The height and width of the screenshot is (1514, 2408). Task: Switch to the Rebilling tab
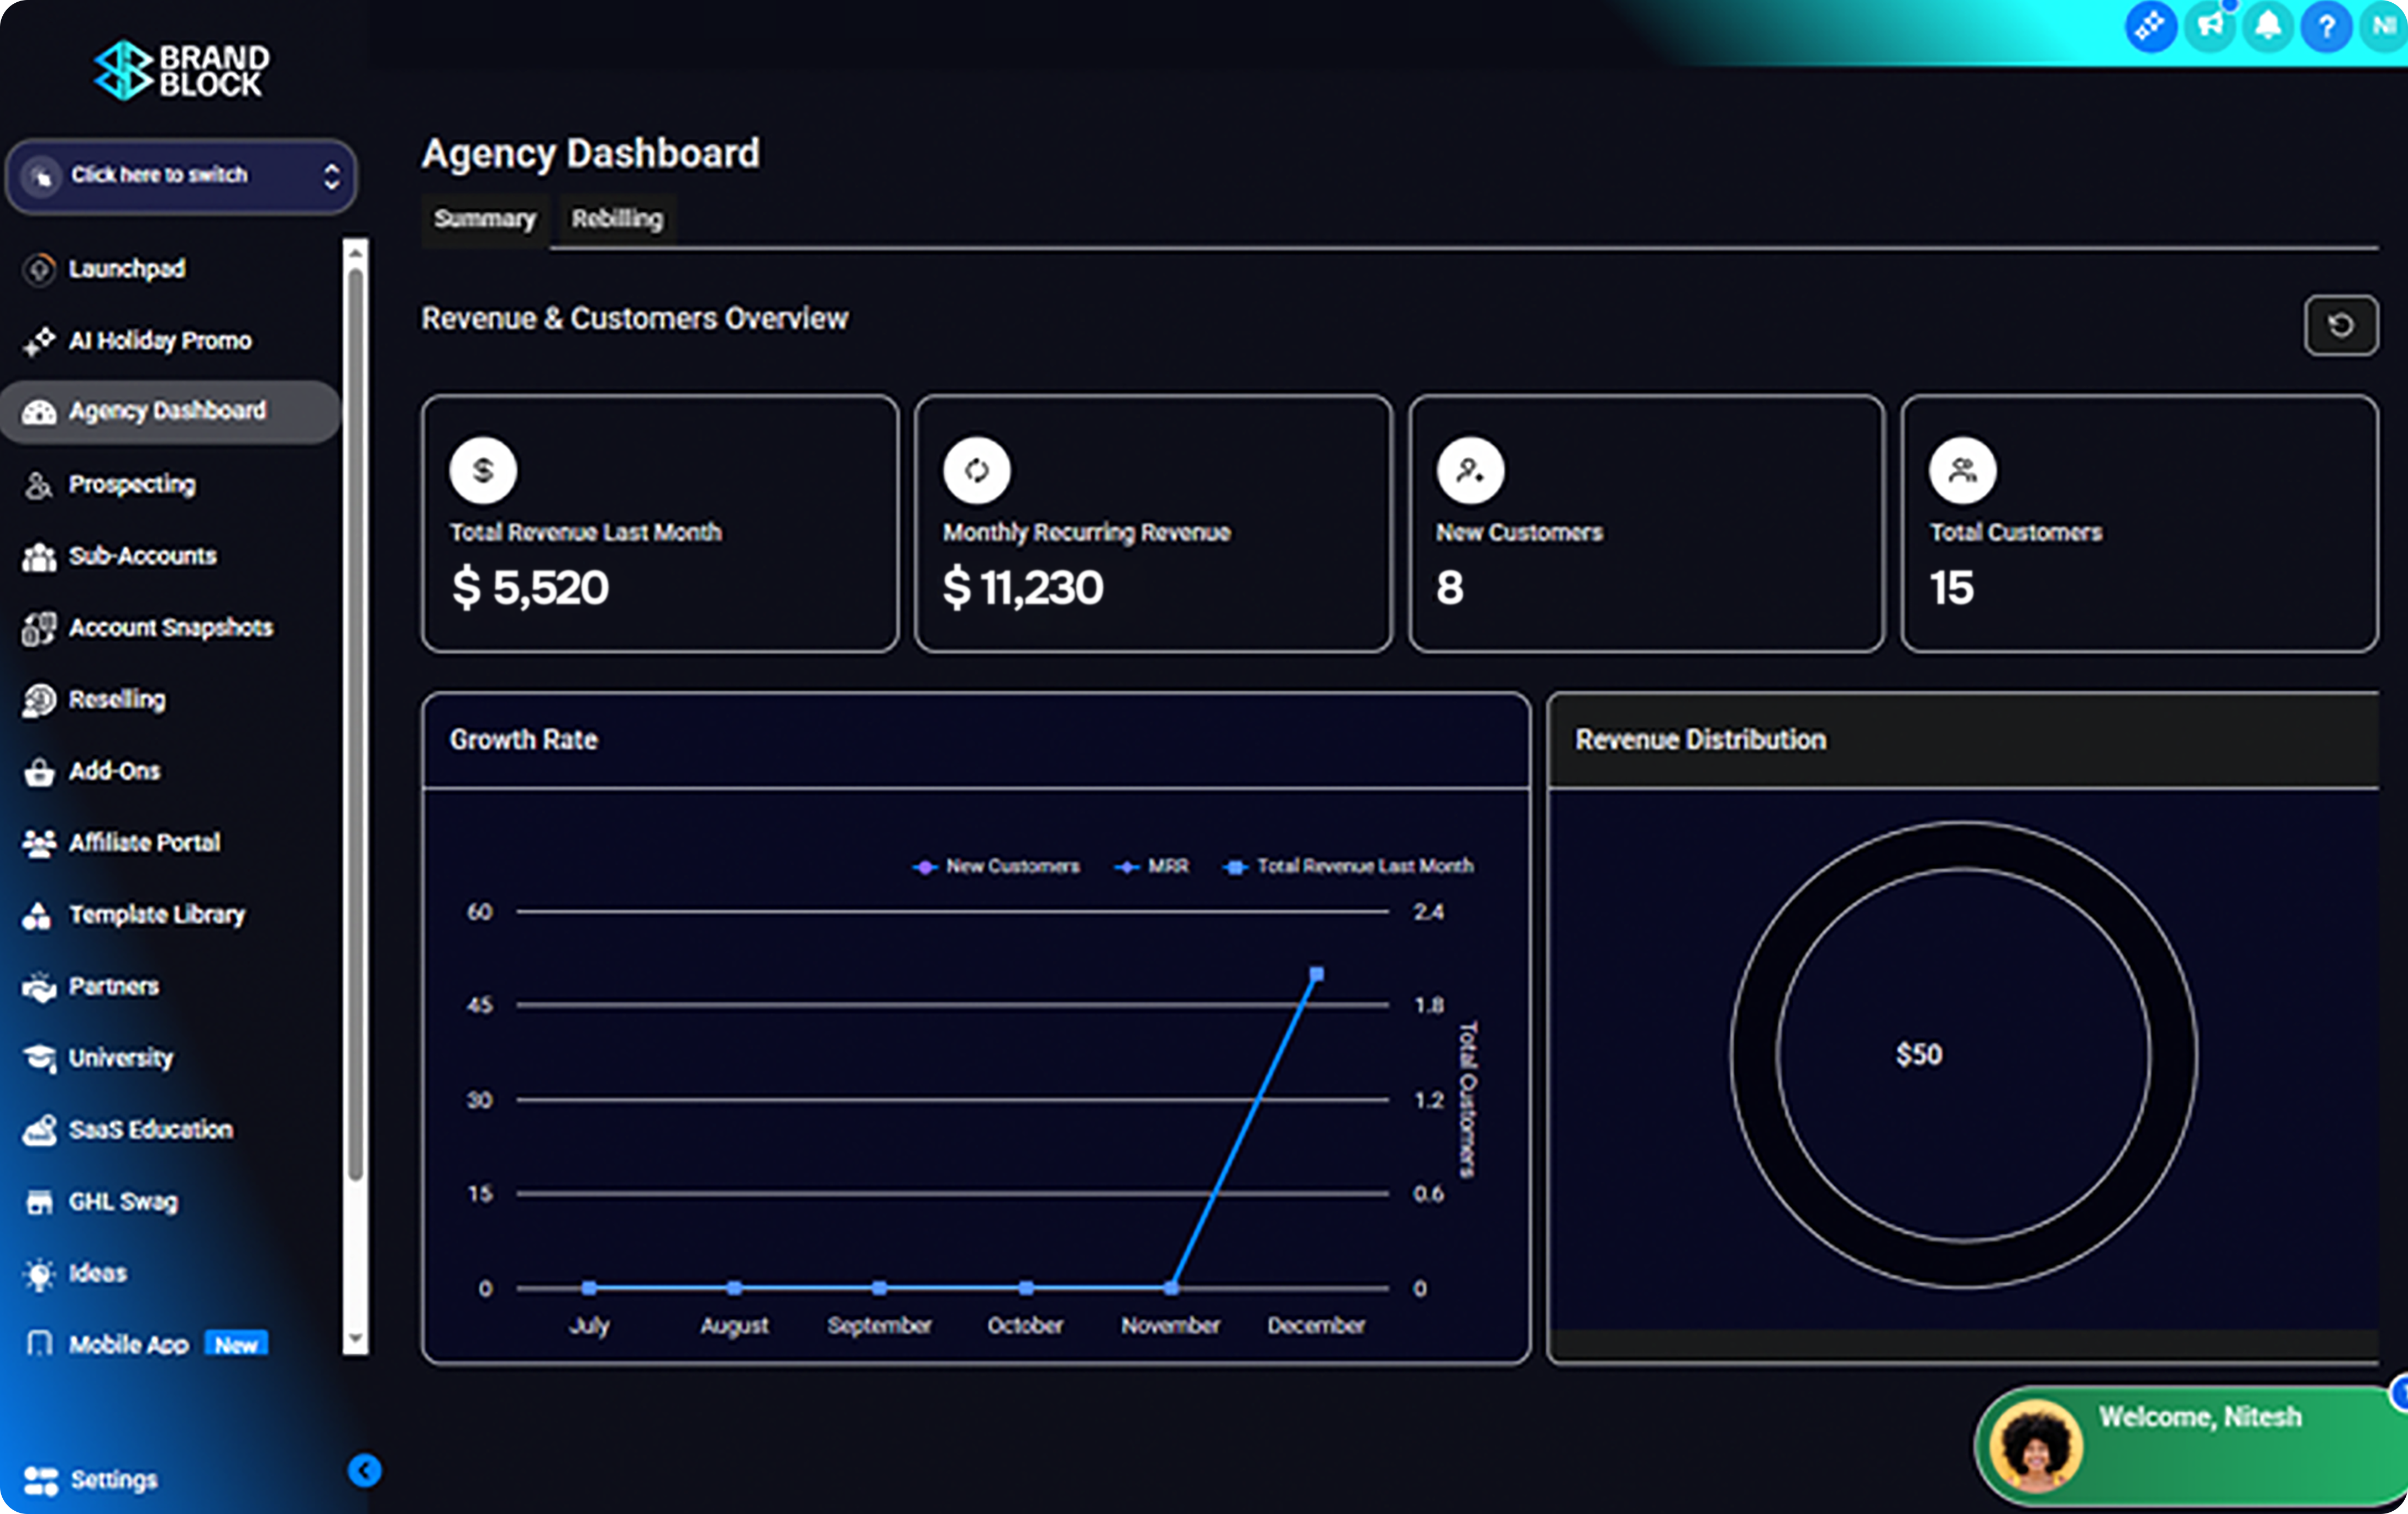616,219
